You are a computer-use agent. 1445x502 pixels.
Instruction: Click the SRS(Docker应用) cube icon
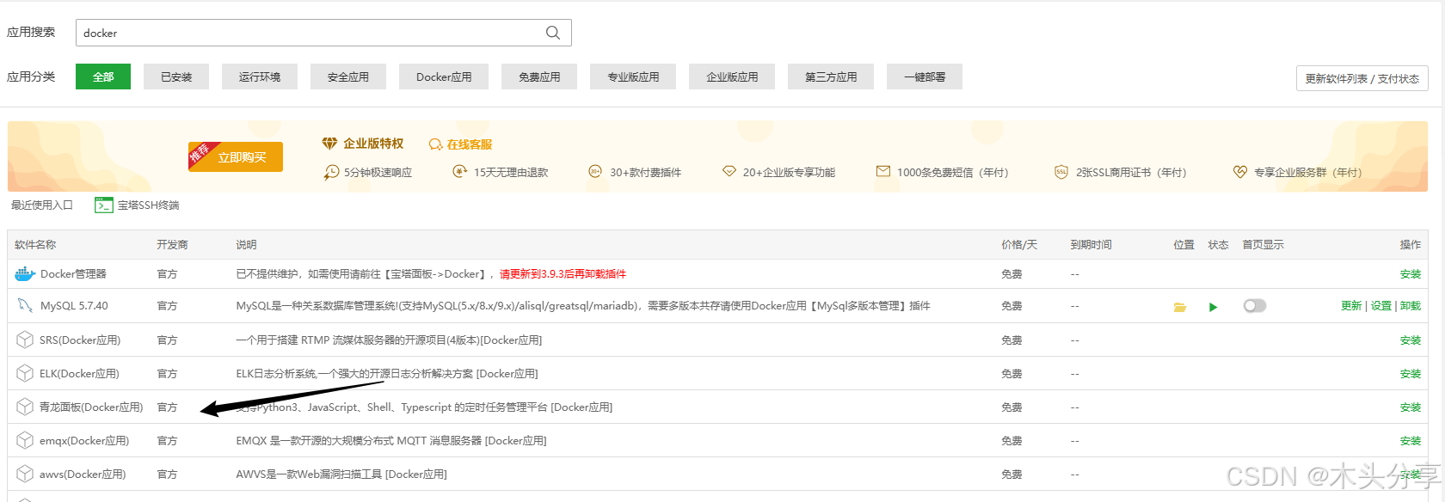pos(25,340)
